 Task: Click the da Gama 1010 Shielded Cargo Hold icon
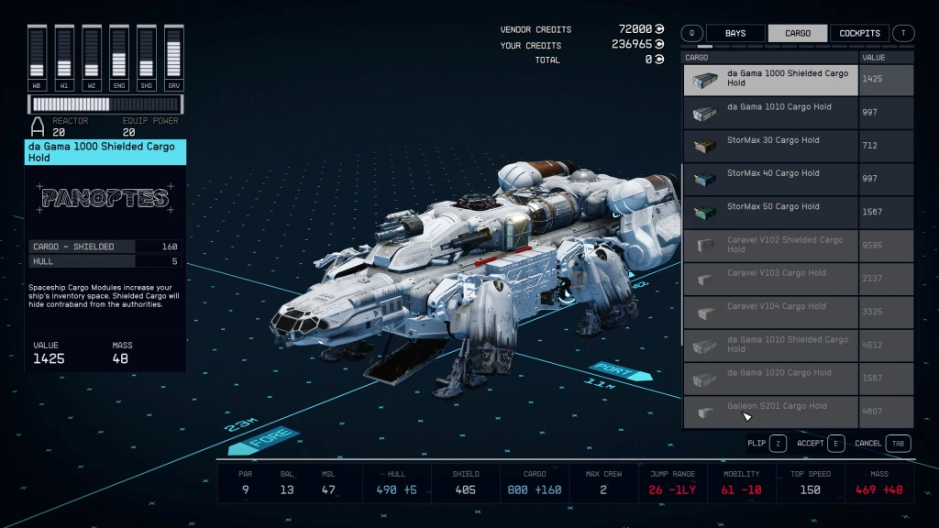(705, 346)
